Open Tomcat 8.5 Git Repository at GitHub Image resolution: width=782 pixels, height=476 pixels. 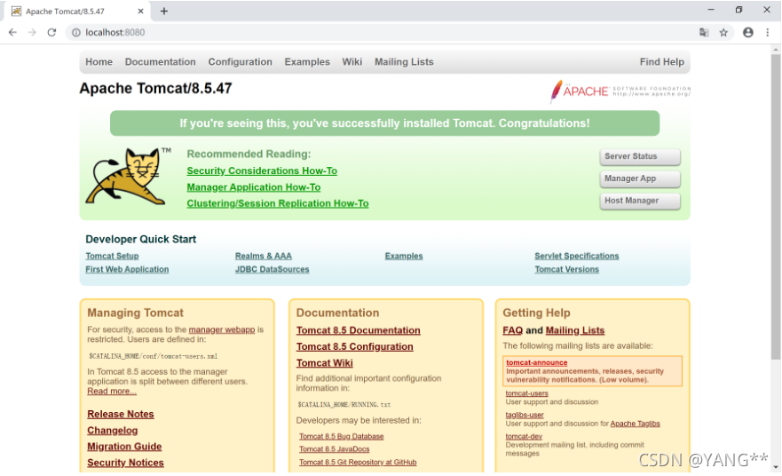(358, 463)
